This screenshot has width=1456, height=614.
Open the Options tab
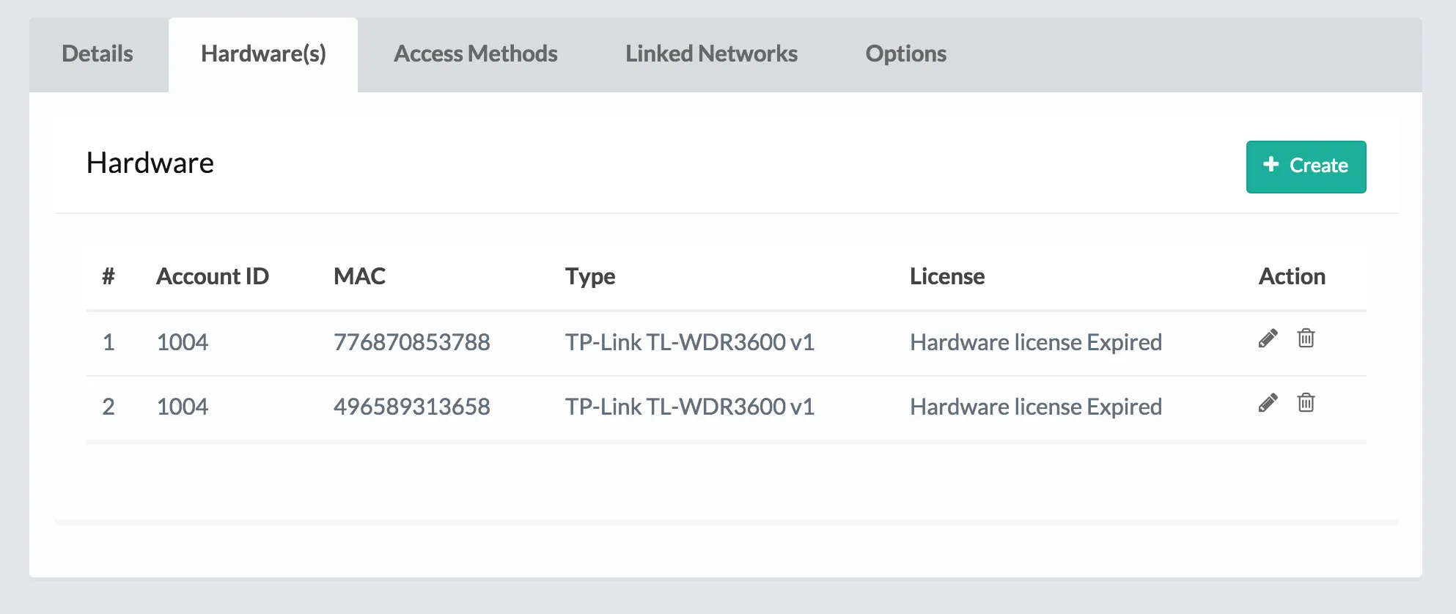point(905,54)
